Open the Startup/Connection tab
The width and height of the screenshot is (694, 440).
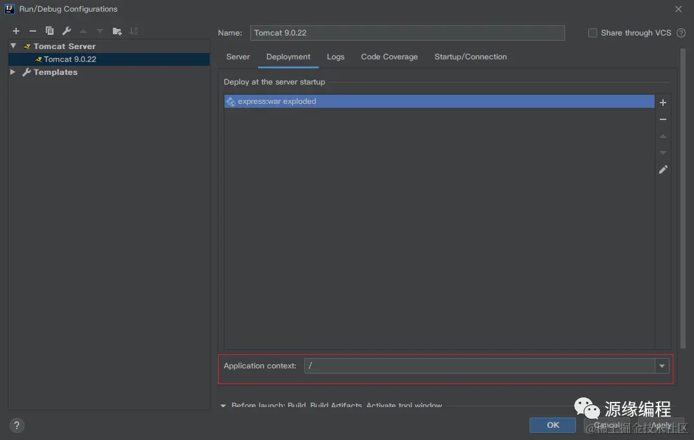pos(470,57)
